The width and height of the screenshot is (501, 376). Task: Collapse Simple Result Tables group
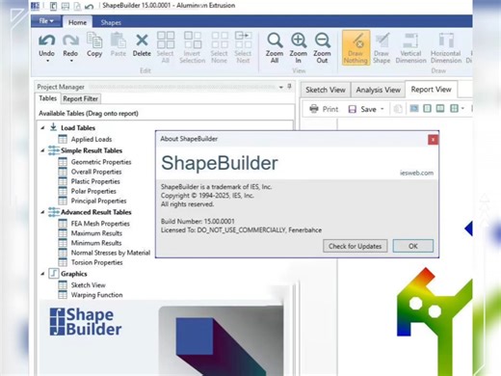click(42, 150)
